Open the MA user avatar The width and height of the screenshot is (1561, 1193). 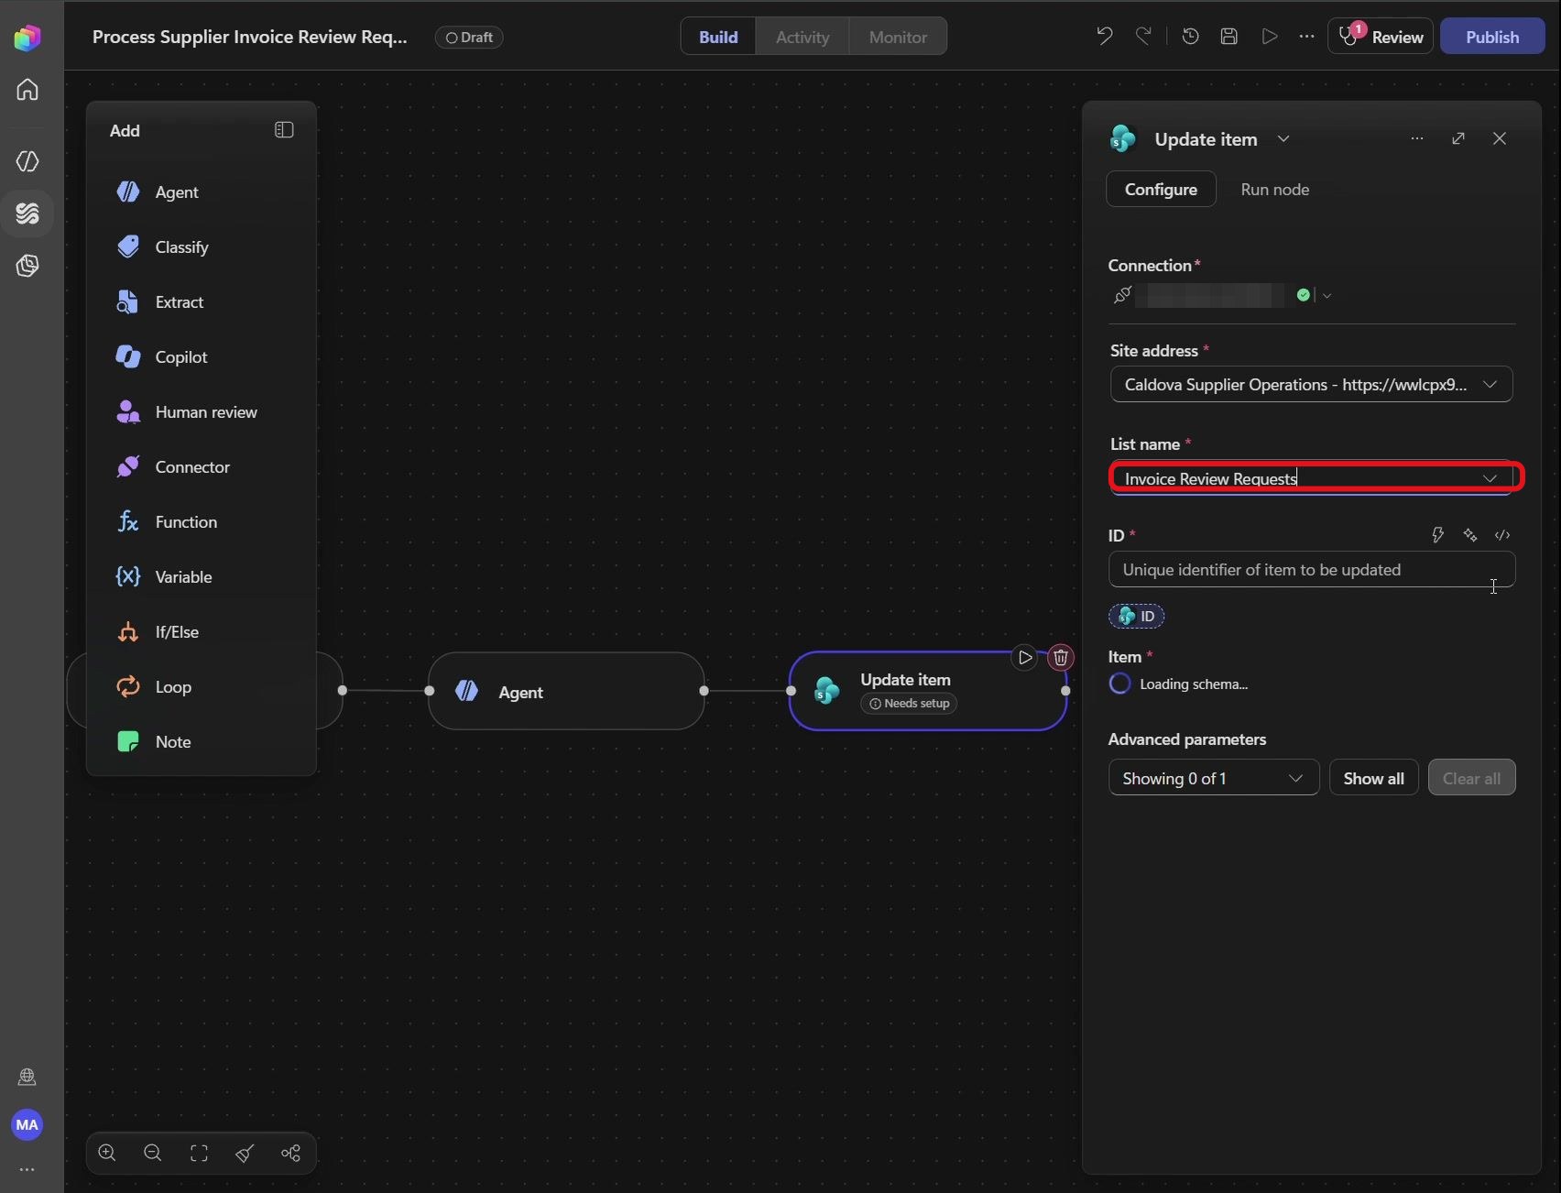[27, 1124]
